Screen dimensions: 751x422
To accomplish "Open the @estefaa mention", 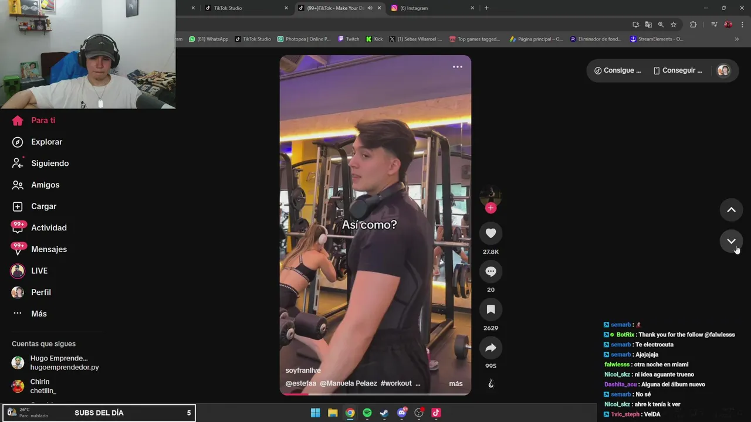I will pos(300,383).
